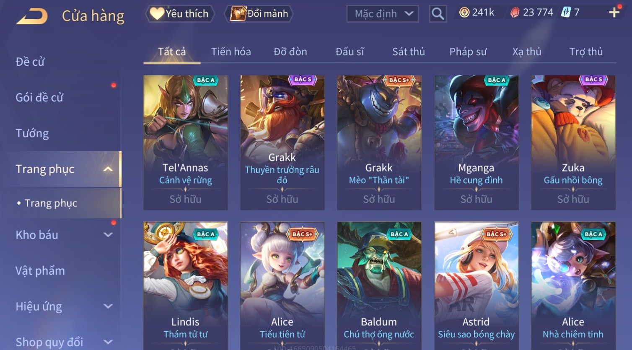Click the back arrow icon

click(x=32, y=16)
